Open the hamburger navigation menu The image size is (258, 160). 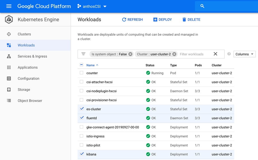[x=9, y=6]
